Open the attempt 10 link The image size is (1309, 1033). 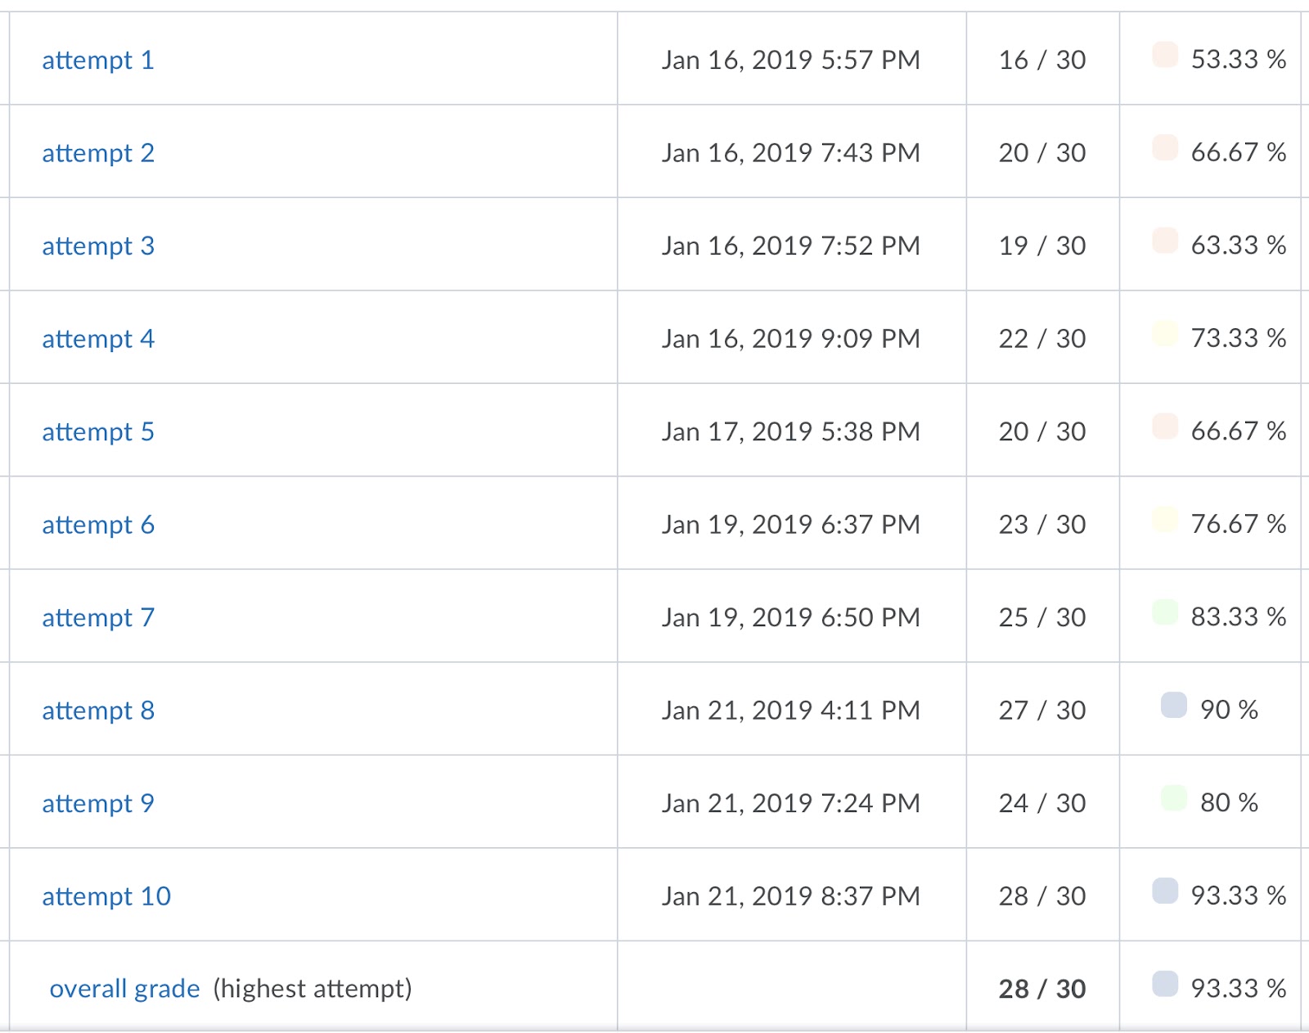pos(106,896)
